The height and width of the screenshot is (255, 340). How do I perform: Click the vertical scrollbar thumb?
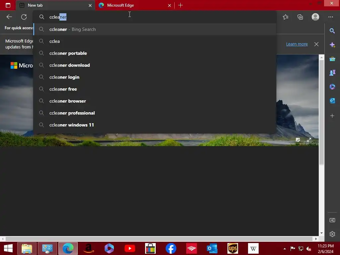[x=321, y=112]
